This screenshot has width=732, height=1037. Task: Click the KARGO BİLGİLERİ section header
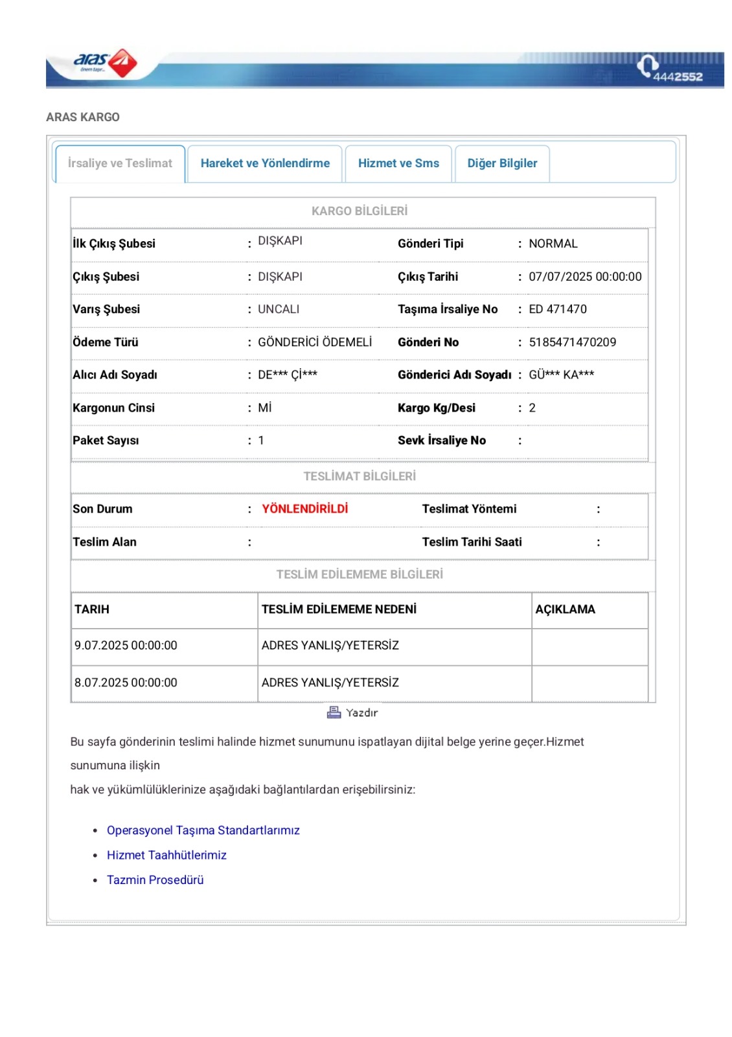[360, 211]
